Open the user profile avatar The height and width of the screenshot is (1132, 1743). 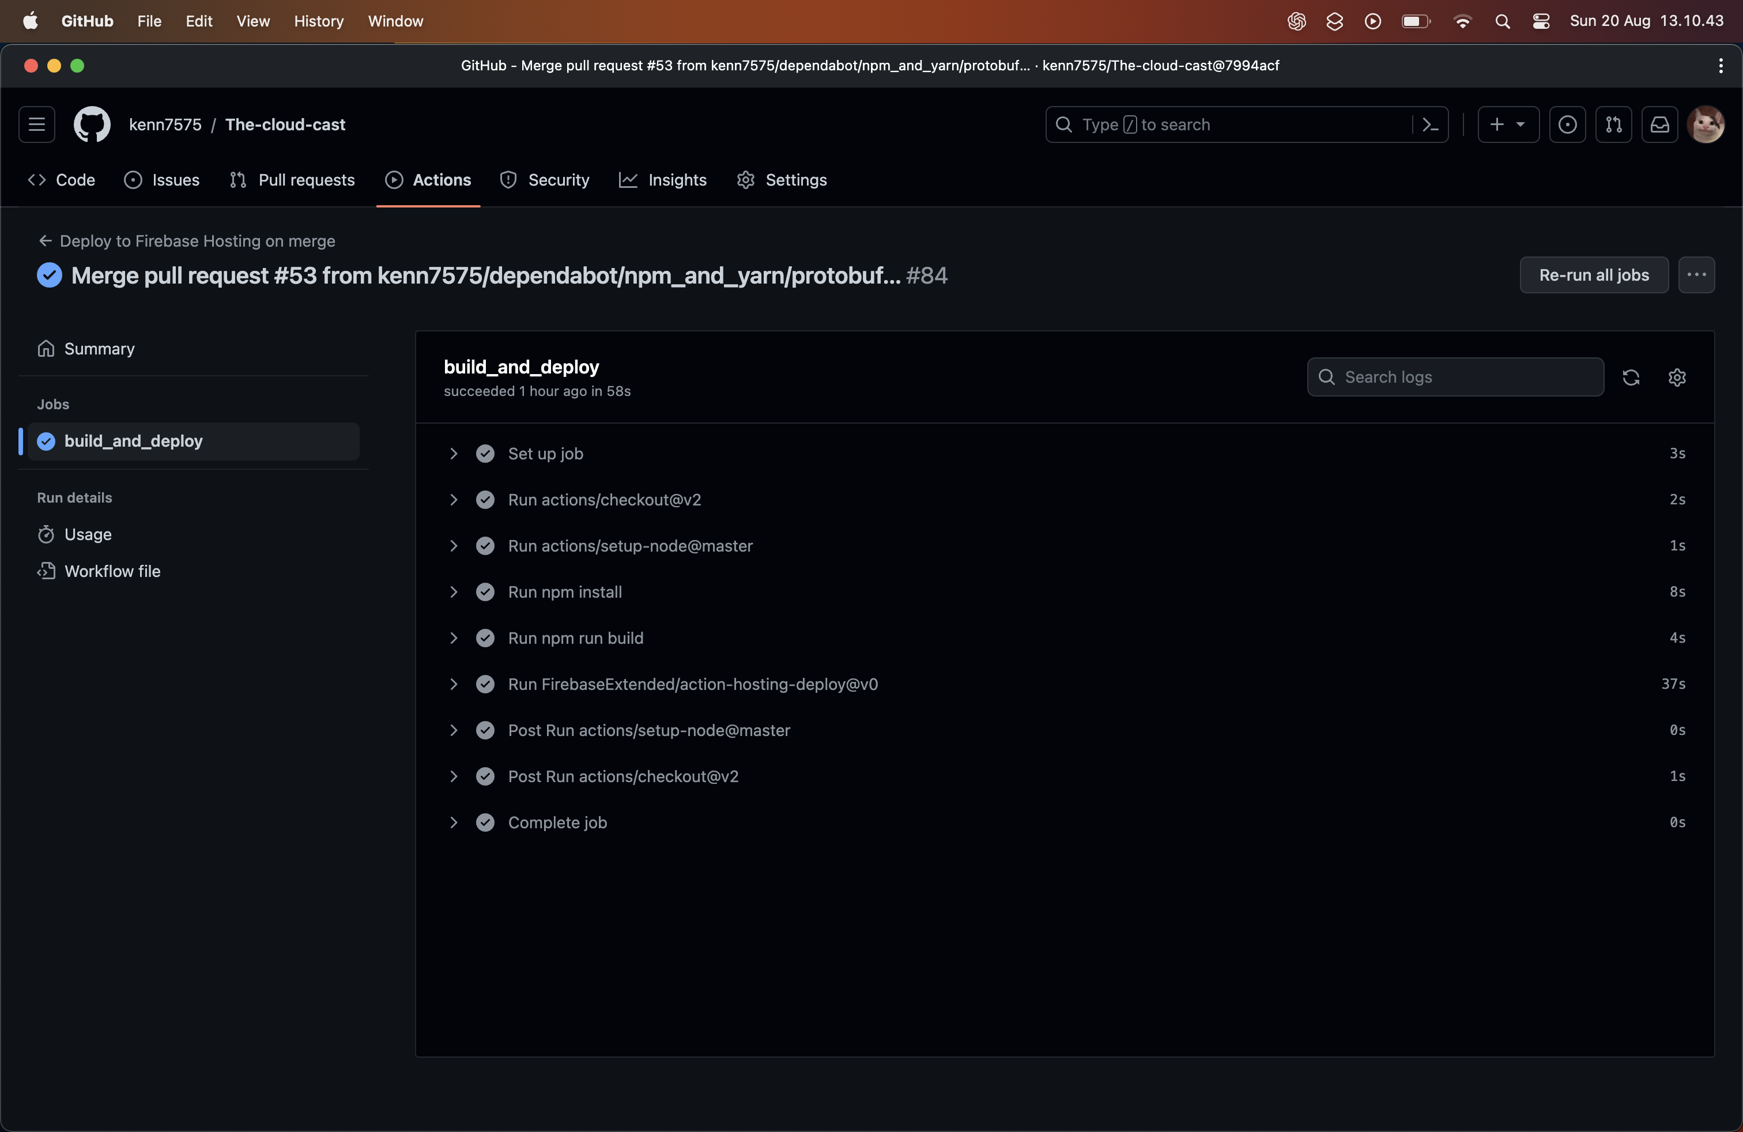click(1706, 124)
